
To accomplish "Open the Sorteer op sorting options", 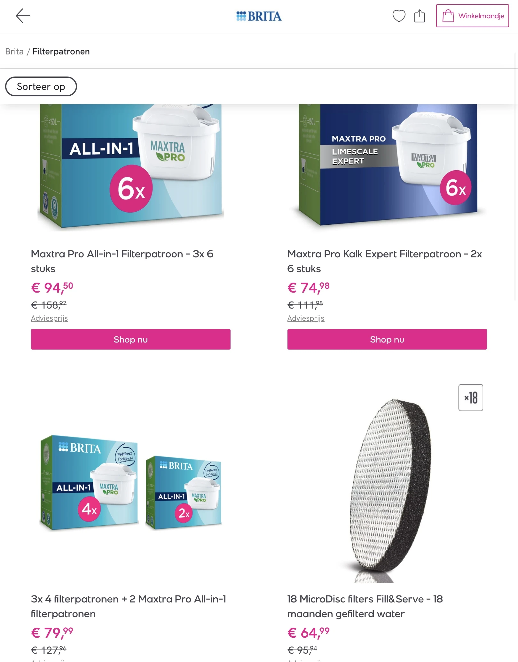I will pyautogui.click(x=41, y=86).
